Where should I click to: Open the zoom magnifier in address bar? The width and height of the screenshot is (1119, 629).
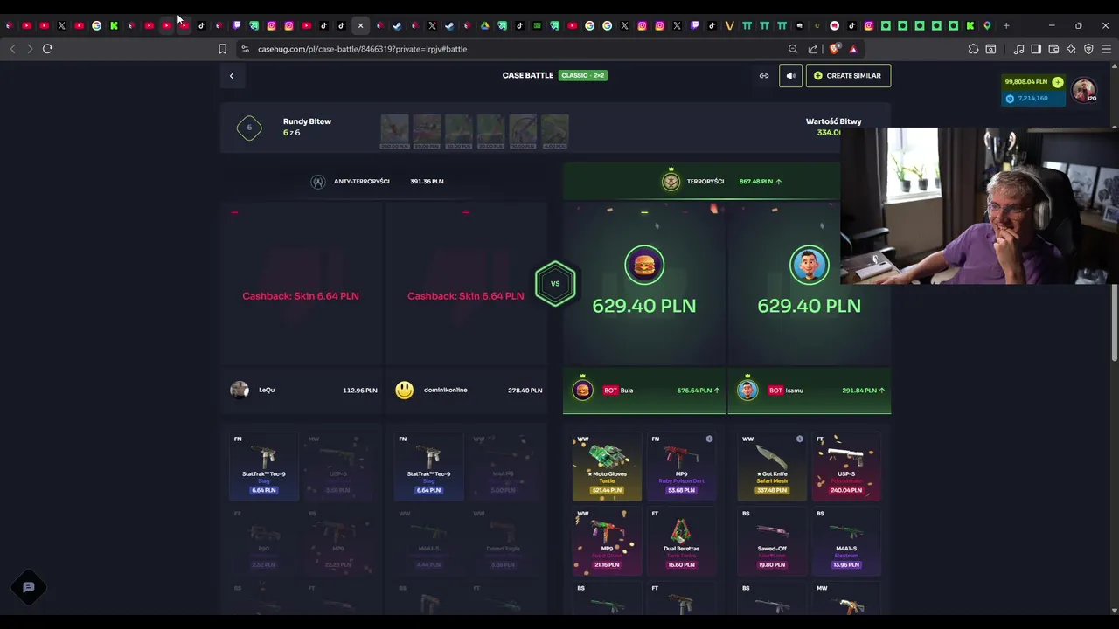[x=793, y=49]
